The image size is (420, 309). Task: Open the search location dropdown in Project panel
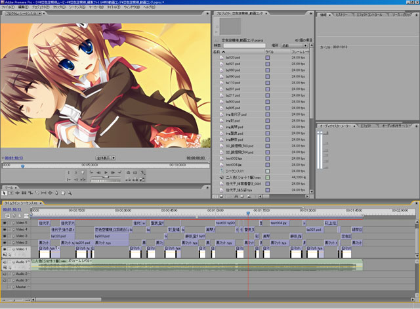(x=294, y=45)
